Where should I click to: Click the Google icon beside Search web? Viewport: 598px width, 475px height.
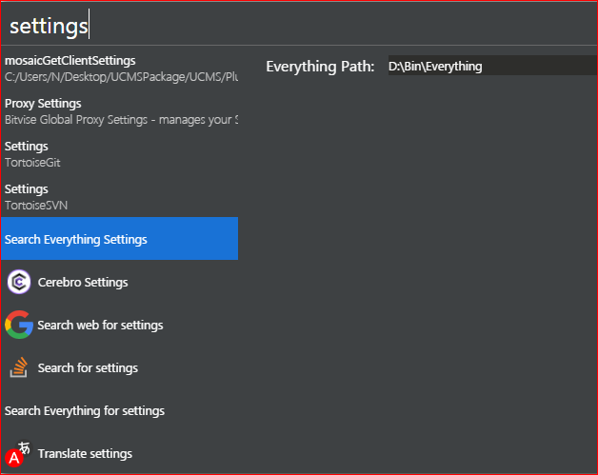[x=19, y=325]
